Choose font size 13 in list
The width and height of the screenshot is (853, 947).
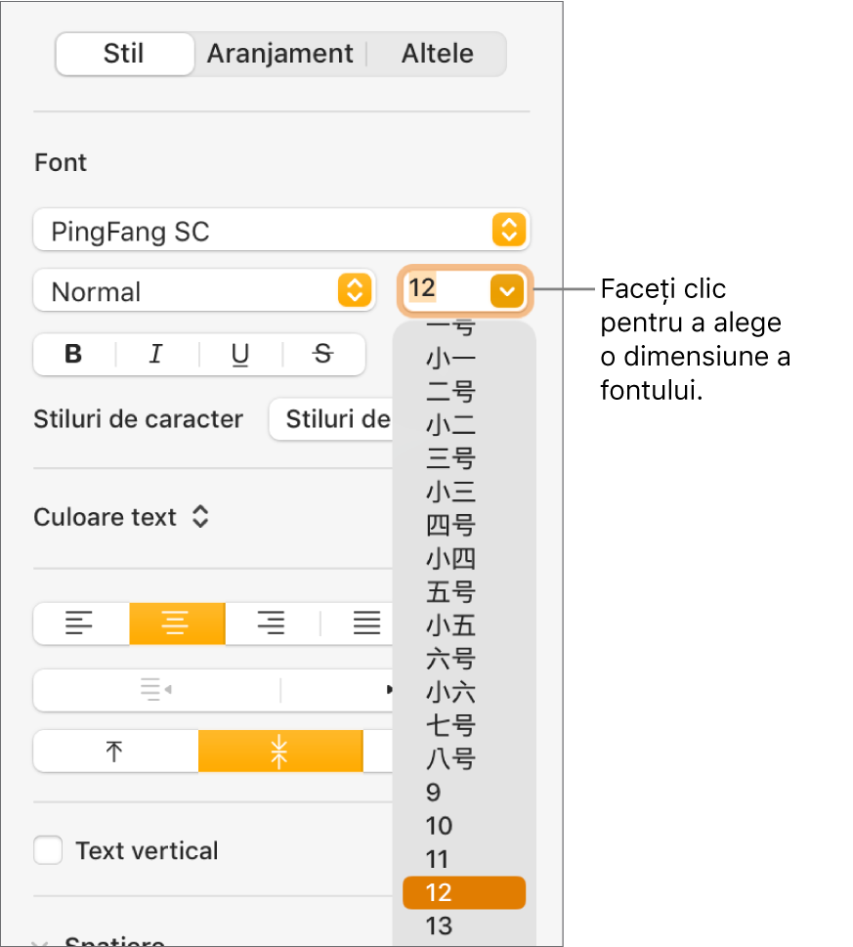point(463,925)
